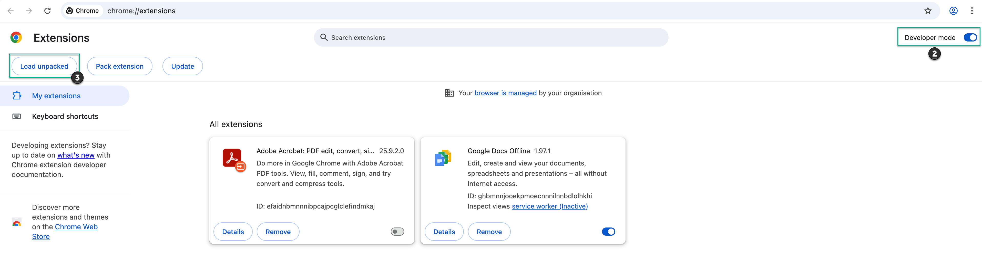Open the 'browser is managed' link
The image size is (982, 259).
point(505,93)
